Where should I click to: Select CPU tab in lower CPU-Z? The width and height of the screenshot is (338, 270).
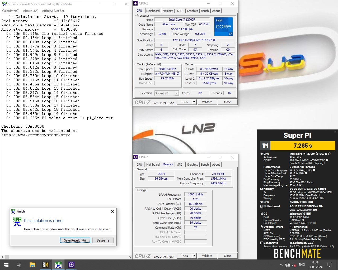click(139, 165)
